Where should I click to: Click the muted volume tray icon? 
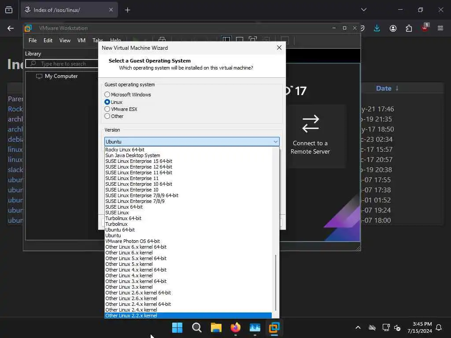click(x=398, y=327)
